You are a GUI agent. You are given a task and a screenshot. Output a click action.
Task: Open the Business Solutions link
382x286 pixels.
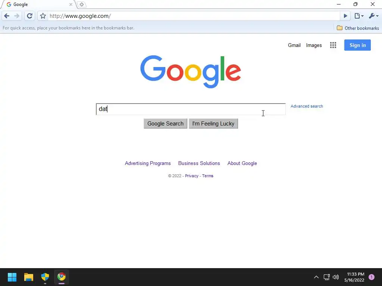click(x=199, y=163)
